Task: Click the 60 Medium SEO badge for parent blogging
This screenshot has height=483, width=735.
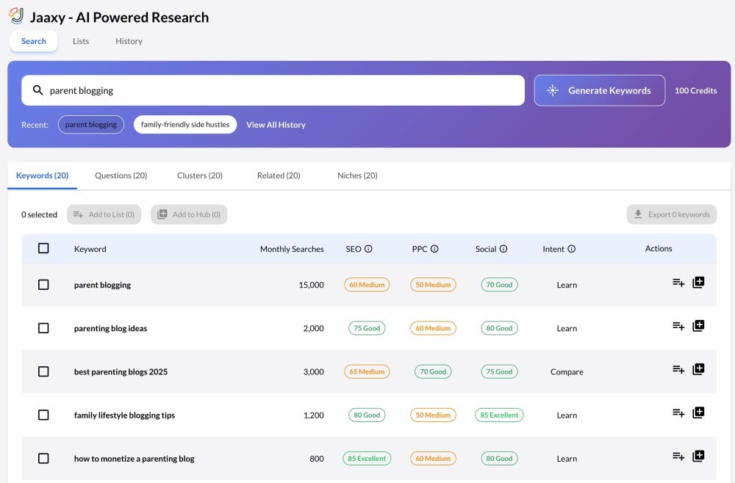Action: [x=367, y=284]
